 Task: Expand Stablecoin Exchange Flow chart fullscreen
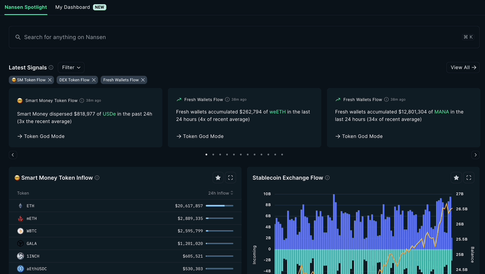click(469, 178)
